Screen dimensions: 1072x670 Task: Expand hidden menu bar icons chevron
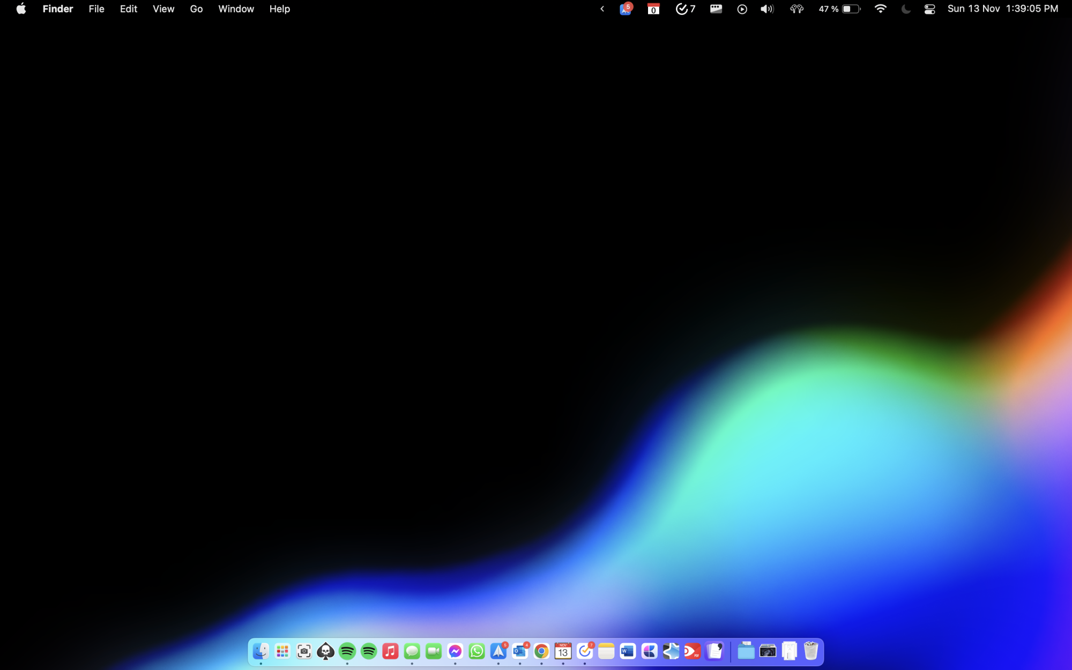[x=602, y=9]
